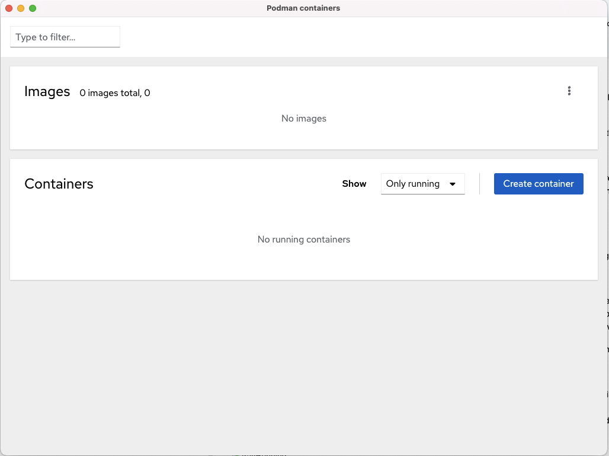This screenshot has width=609, height=456.
Task: Click the Containers section heading
Action: tap(59, 184)
